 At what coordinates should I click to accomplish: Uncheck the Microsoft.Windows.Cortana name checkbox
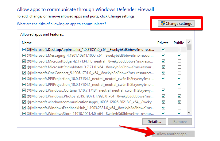click(x=24, y=90)
